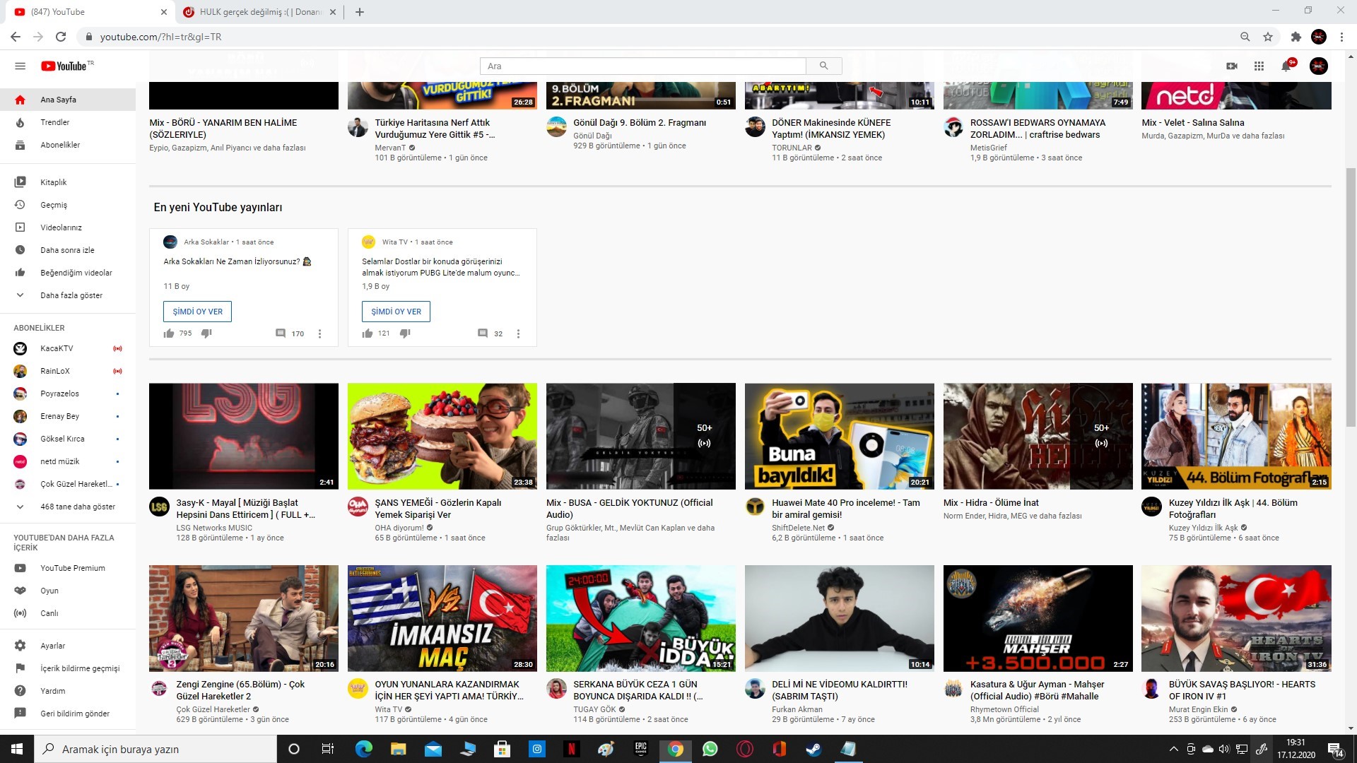This screenshot has height=763, width=1357.
Task: Open the YouTube apps grid icon
Action: pyautogui.click(x=1259, y=65)
